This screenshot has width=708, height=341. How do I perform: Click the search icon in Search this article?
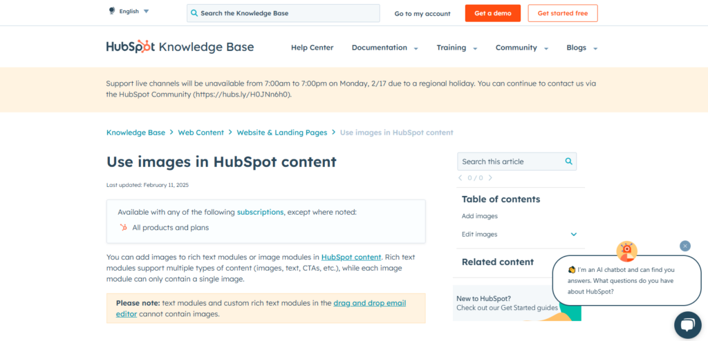569,161
